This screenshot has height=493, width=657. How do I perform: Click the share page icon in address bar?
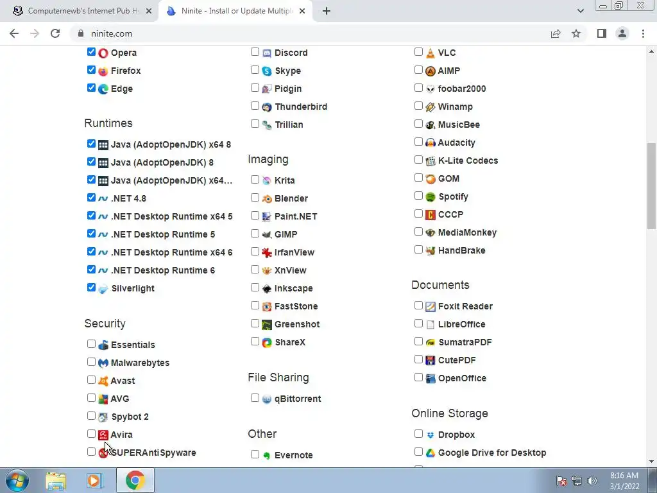coord(556,33)
